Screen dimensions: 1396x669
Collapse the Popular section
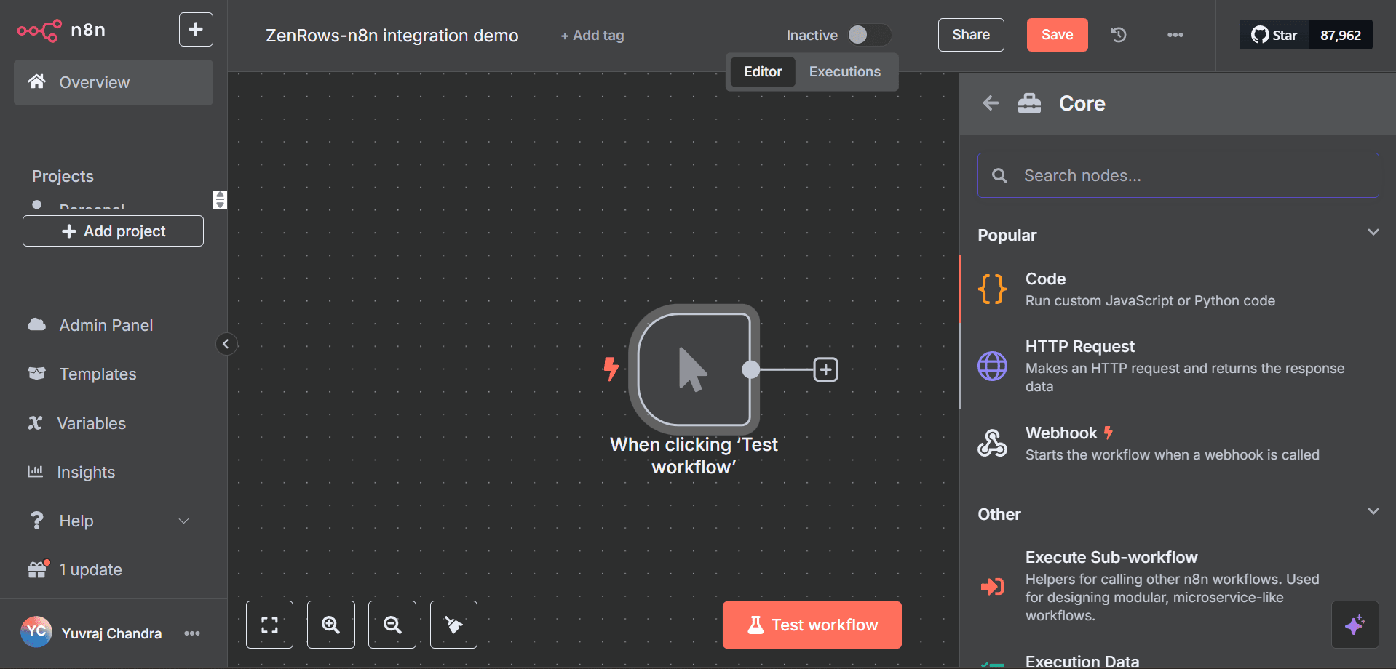1373,233
